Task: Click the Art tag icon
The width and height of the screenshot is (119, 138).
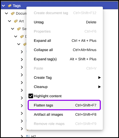Action: (x=16, y=21)
